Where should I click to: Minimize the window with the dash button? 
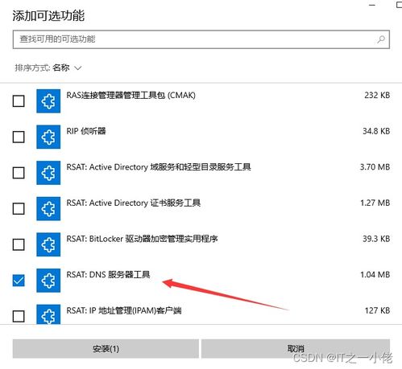coord(372,6)
